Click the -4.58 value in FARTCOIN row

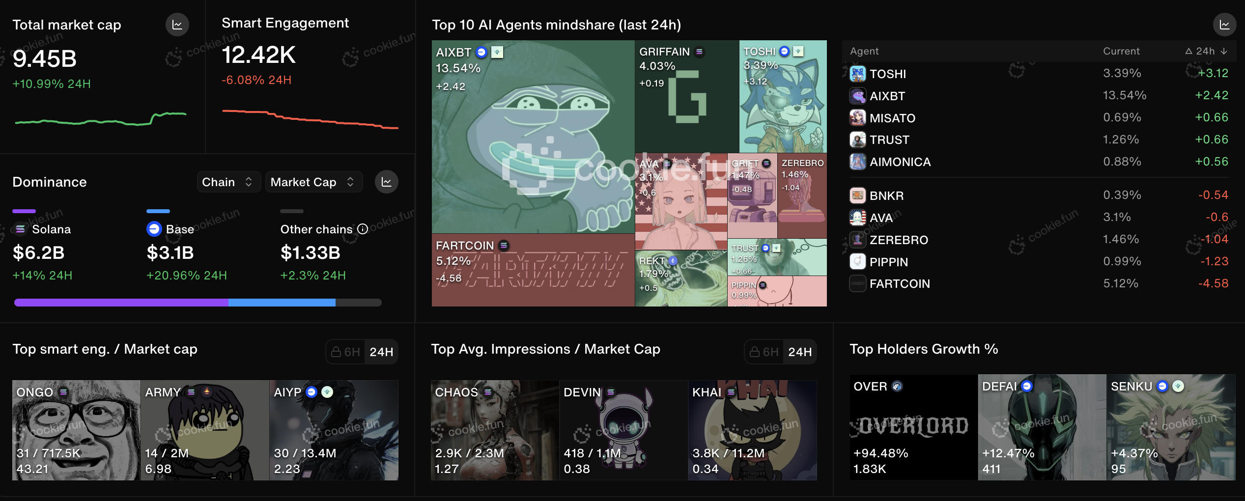click(1213, 283)
